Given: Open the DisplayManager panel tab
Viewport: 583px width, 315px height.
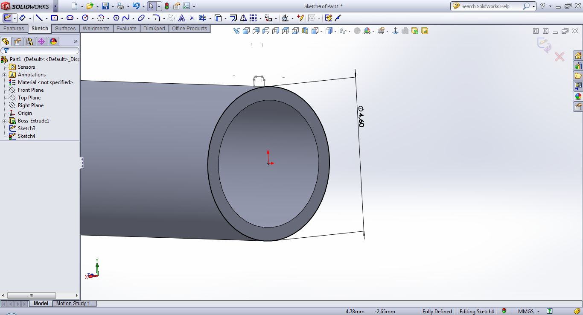Looking at the screenshot, I should [x=53, y=41].
